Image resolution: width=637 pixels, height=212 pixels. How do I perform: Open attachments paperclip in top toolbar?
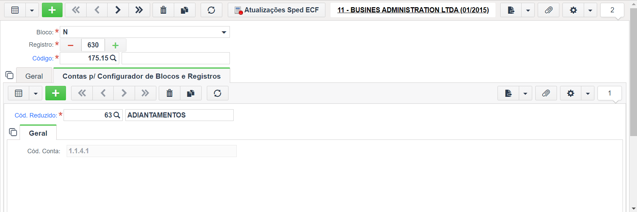click(x=549, y=10)
